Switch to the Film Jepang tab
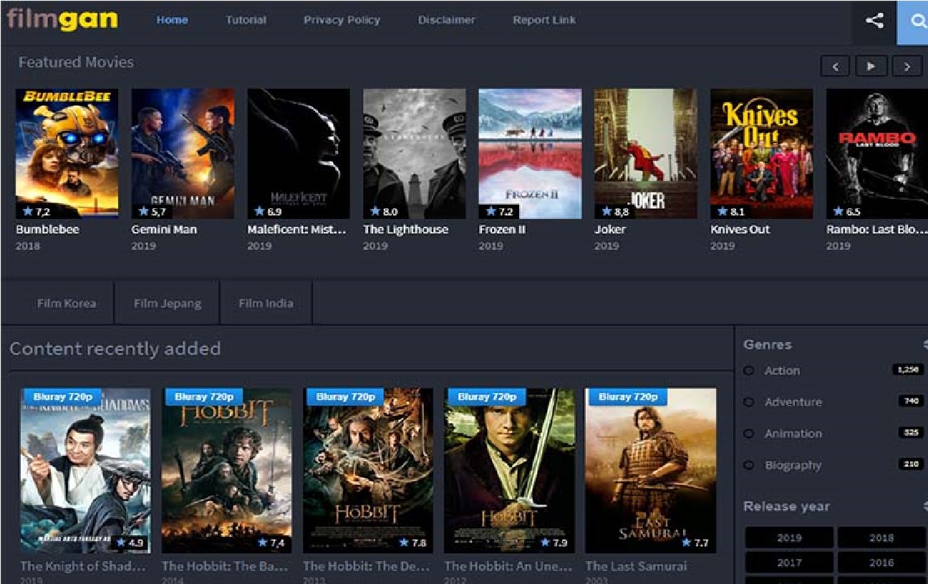928x584 pixels. click(166, 303)
